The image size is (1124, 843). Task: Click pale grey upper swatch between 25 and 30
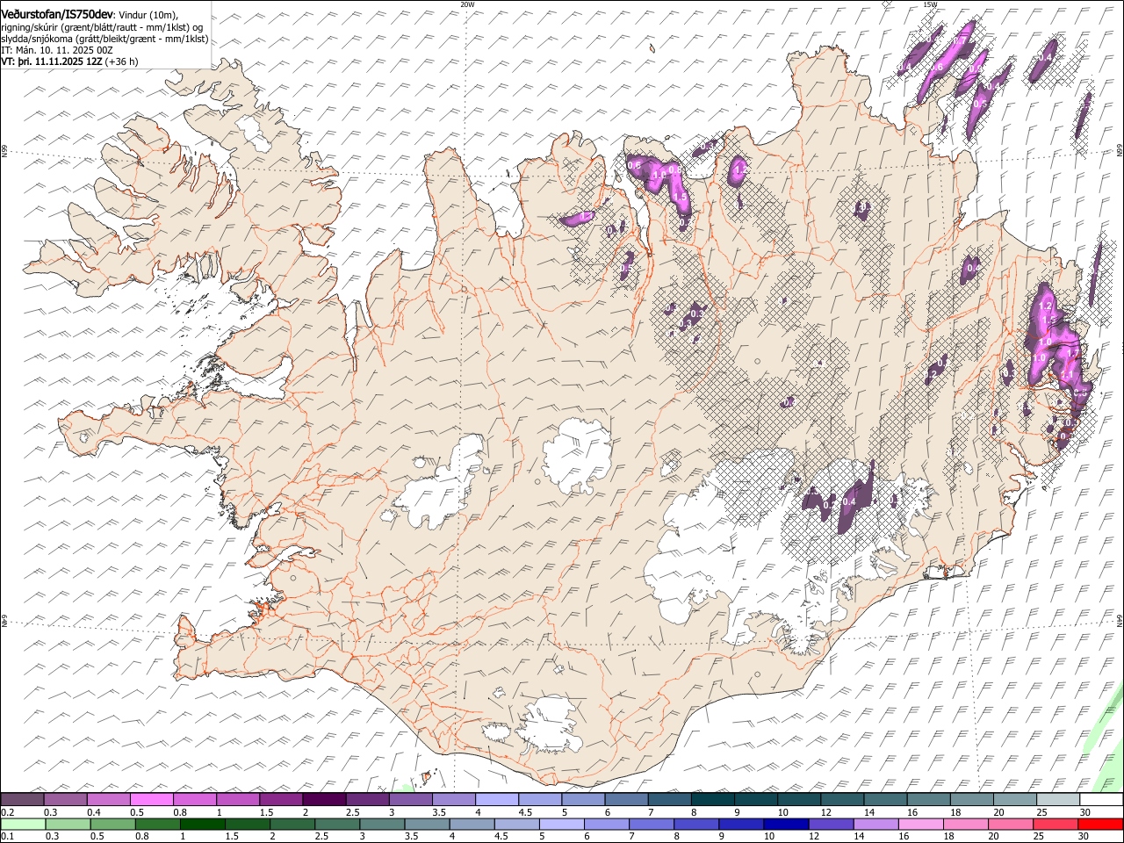1057,799
